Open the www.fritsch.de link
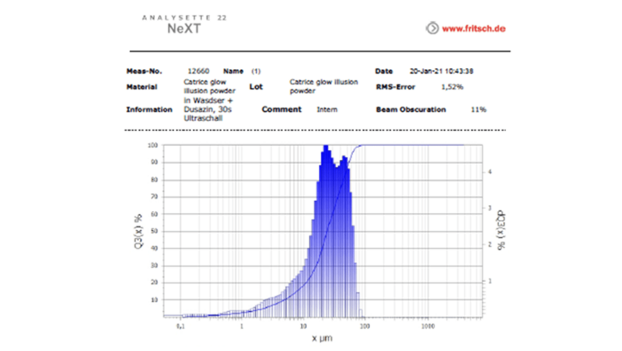 pos(474,30)
